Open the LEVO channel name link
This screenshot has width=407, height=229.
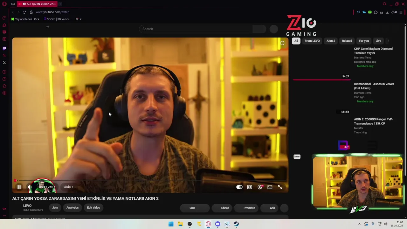tap(27, 206)
